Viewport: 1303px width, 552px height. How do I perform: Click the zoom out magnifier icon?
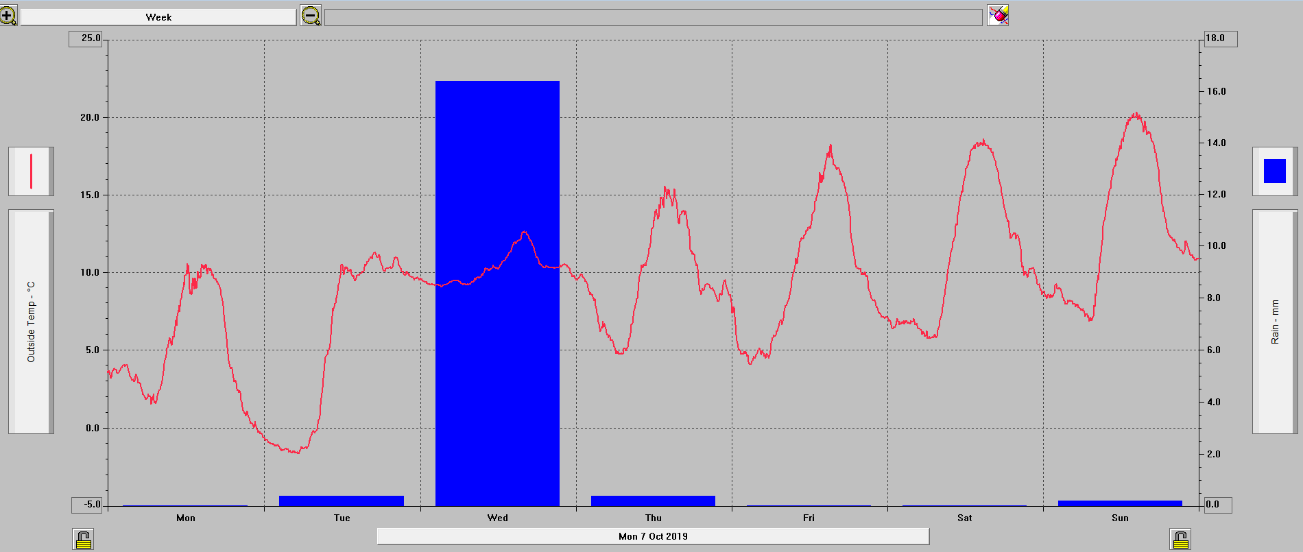click(x=311, y=16)
